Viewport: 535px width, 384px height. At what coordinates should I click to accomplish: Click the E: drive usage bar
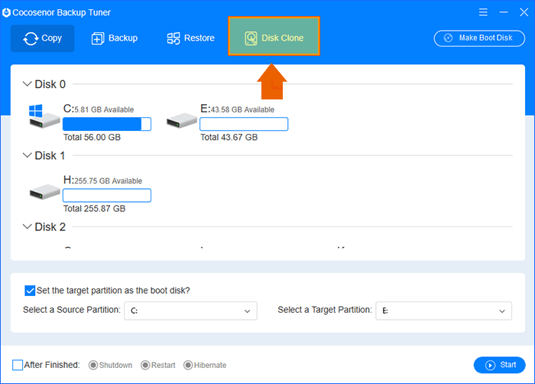(x=244, y=124)
